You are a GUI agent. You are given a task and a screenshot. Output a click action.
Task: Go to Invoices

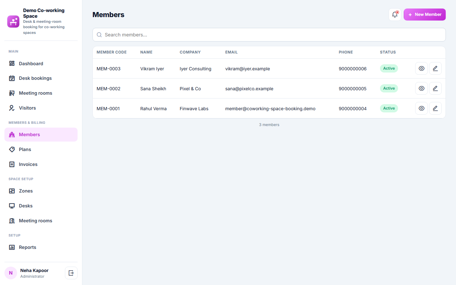pyautogui.click(x=41, y=164)
